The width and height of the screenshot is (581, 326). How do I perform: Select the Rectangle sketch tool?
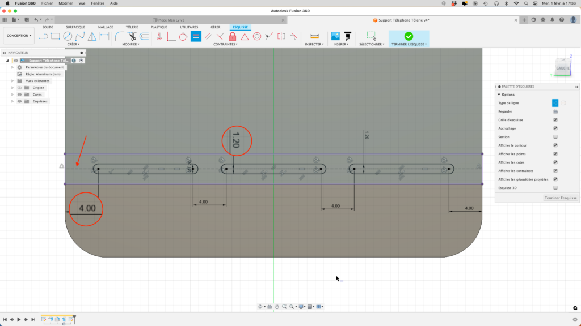(x=55, y=36)
